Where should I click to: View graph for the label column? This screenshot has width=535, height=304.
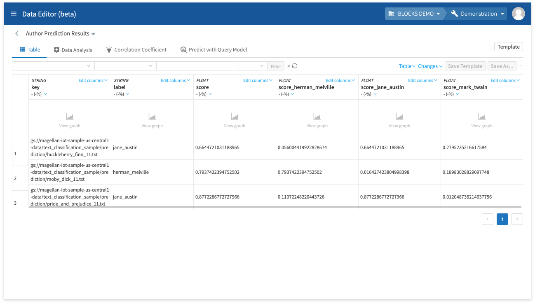tap(152, 121)
